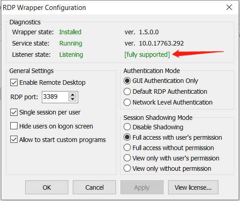
Task: Click the greyed Apply button
Action: (142, 187)
